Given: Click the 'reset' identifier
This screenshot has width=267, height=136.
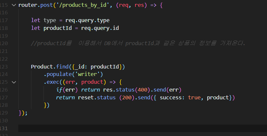Looking at the screenshot, I should click(x=86, y=98).
